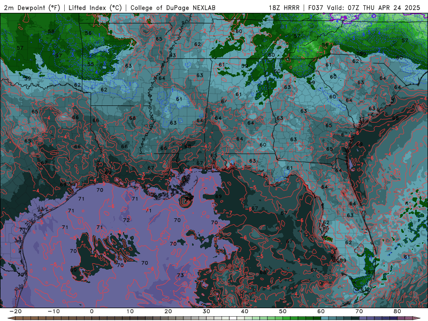Click the '2m Dewpoint (°F)' title text
Viewport: 428px width, 321px height.
coord(32,7)
